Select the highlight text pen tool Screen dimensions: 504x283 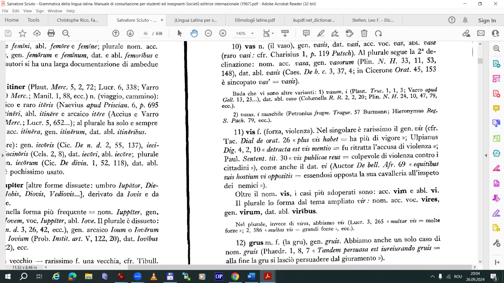point(321,33)
